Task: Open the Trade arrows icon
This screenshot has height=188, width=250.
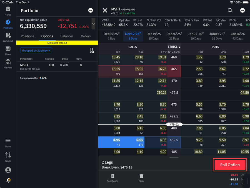Action: point(8,155)
